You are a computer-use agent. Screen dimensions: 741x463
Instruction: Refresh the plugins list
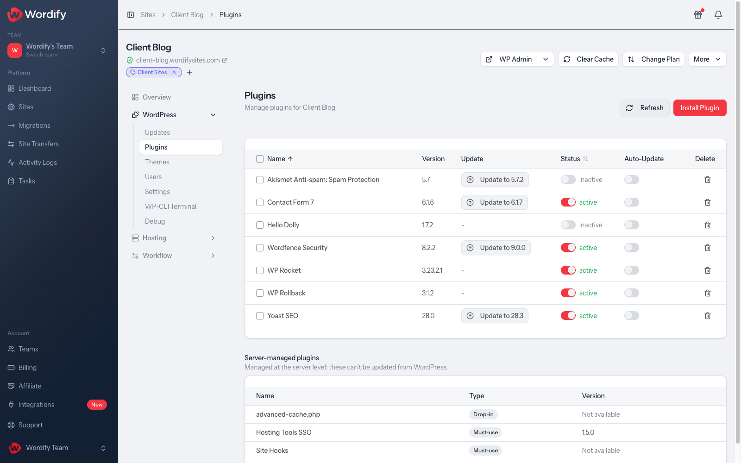click(x=645, y=108)
